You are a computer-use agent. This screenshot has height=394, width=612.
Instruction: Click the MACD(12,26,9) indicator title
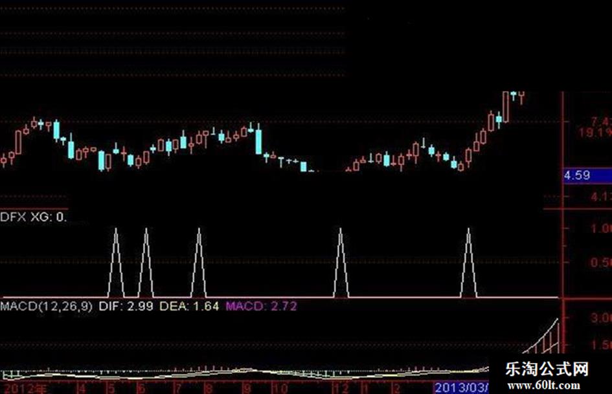47,306
